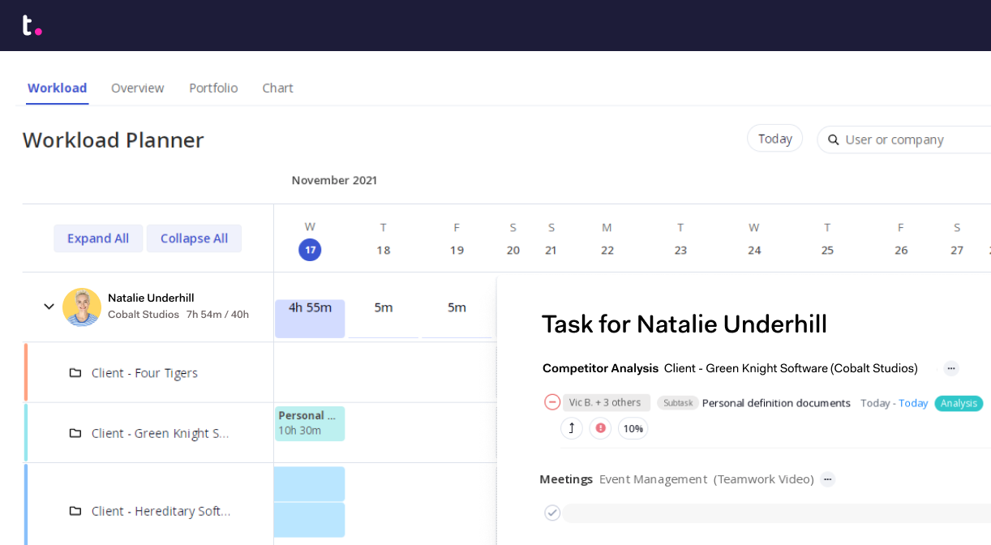Mark the Meetings task as complete

(552, 513)
